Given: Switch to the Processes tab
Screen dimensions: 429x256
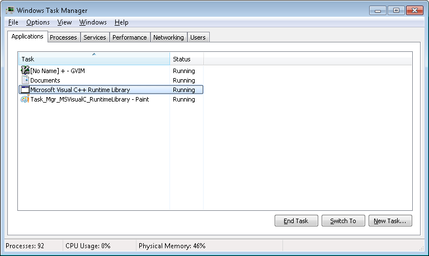Looking at the screenshot, I should (x=63, y=37).
